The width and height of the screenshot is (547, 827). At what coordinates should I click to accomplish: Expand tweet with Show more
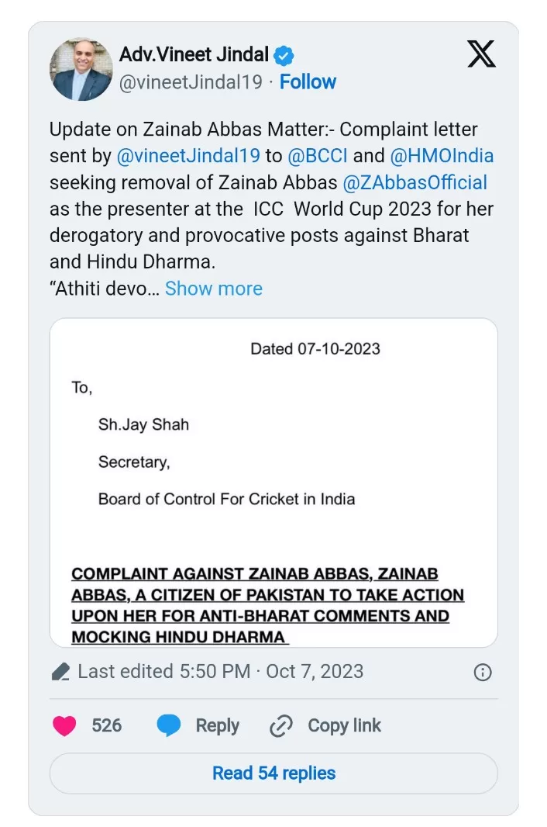213,289
